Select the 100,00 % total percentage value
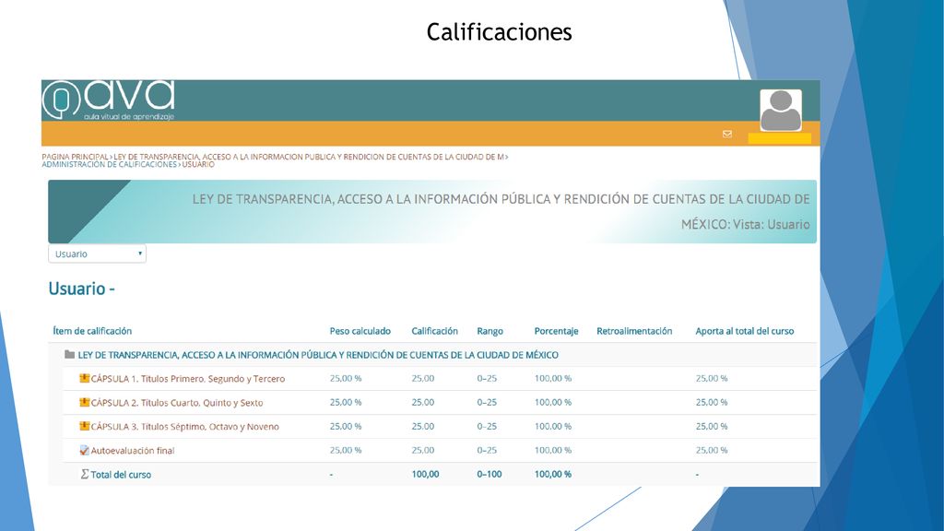The image size is (944, 531). point(553,475)
